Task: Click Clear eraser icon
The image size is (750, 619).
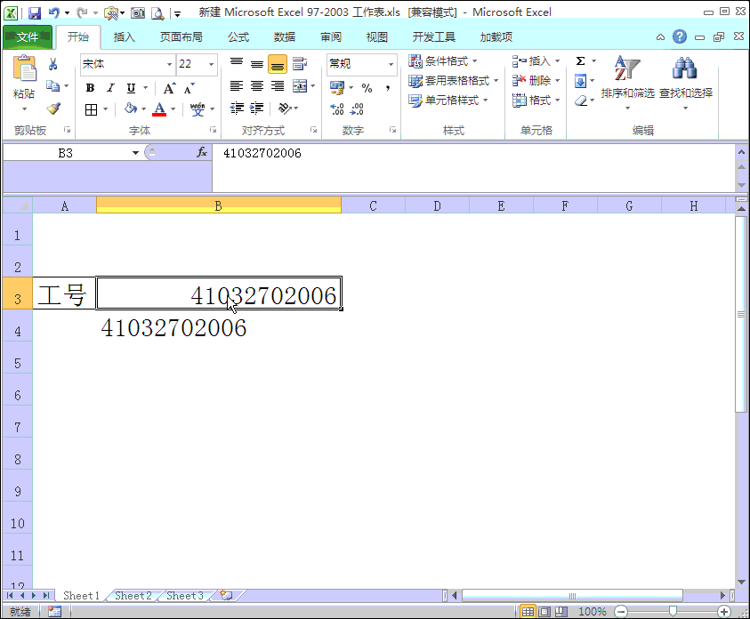Action: tap(581, 100)
